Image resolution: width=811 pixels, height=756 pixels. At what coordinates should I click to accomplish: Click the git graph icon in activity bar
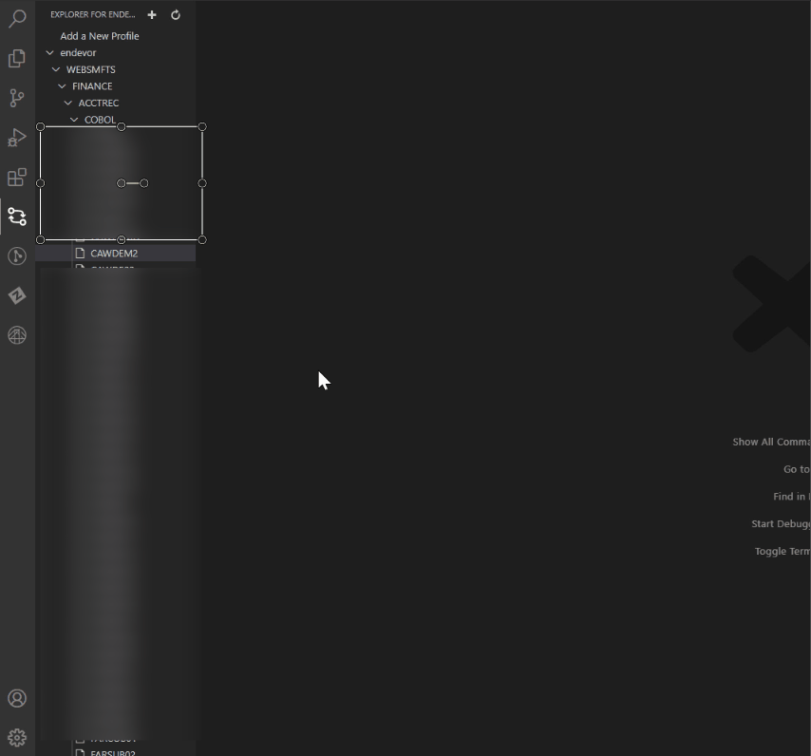click(x=17, y=256)
